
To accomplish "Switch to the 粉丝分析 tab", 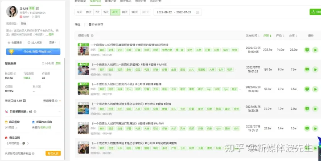I will (156, 1).
